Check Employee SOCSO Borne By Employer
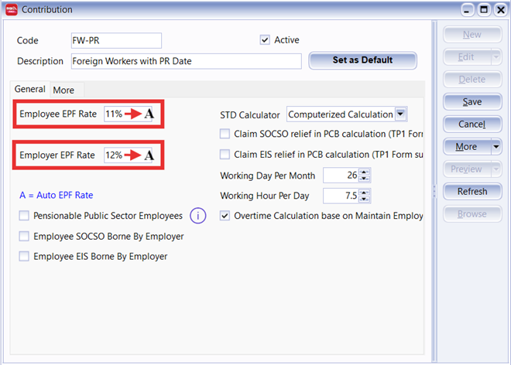511x365 pixels. [25, 236]
